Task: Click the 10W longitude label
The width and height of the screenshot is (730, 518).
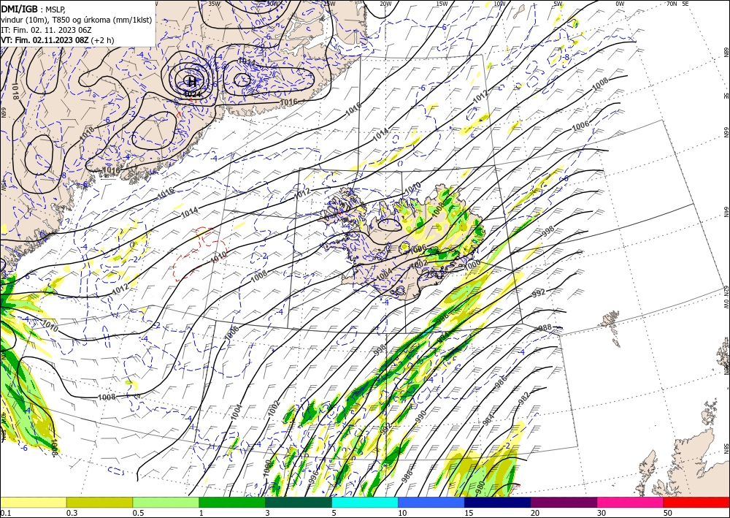Action: (x=499, y=4)
